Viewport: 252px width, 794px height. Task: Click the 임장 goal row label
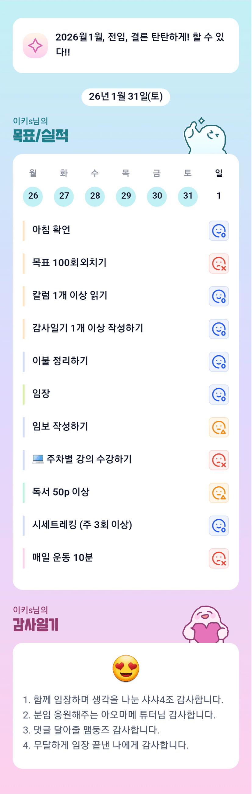41,393
